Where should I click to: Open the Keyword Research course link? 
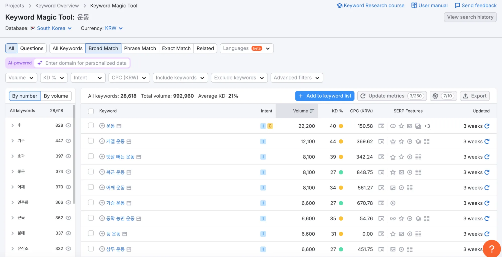(x=371, y=6)
